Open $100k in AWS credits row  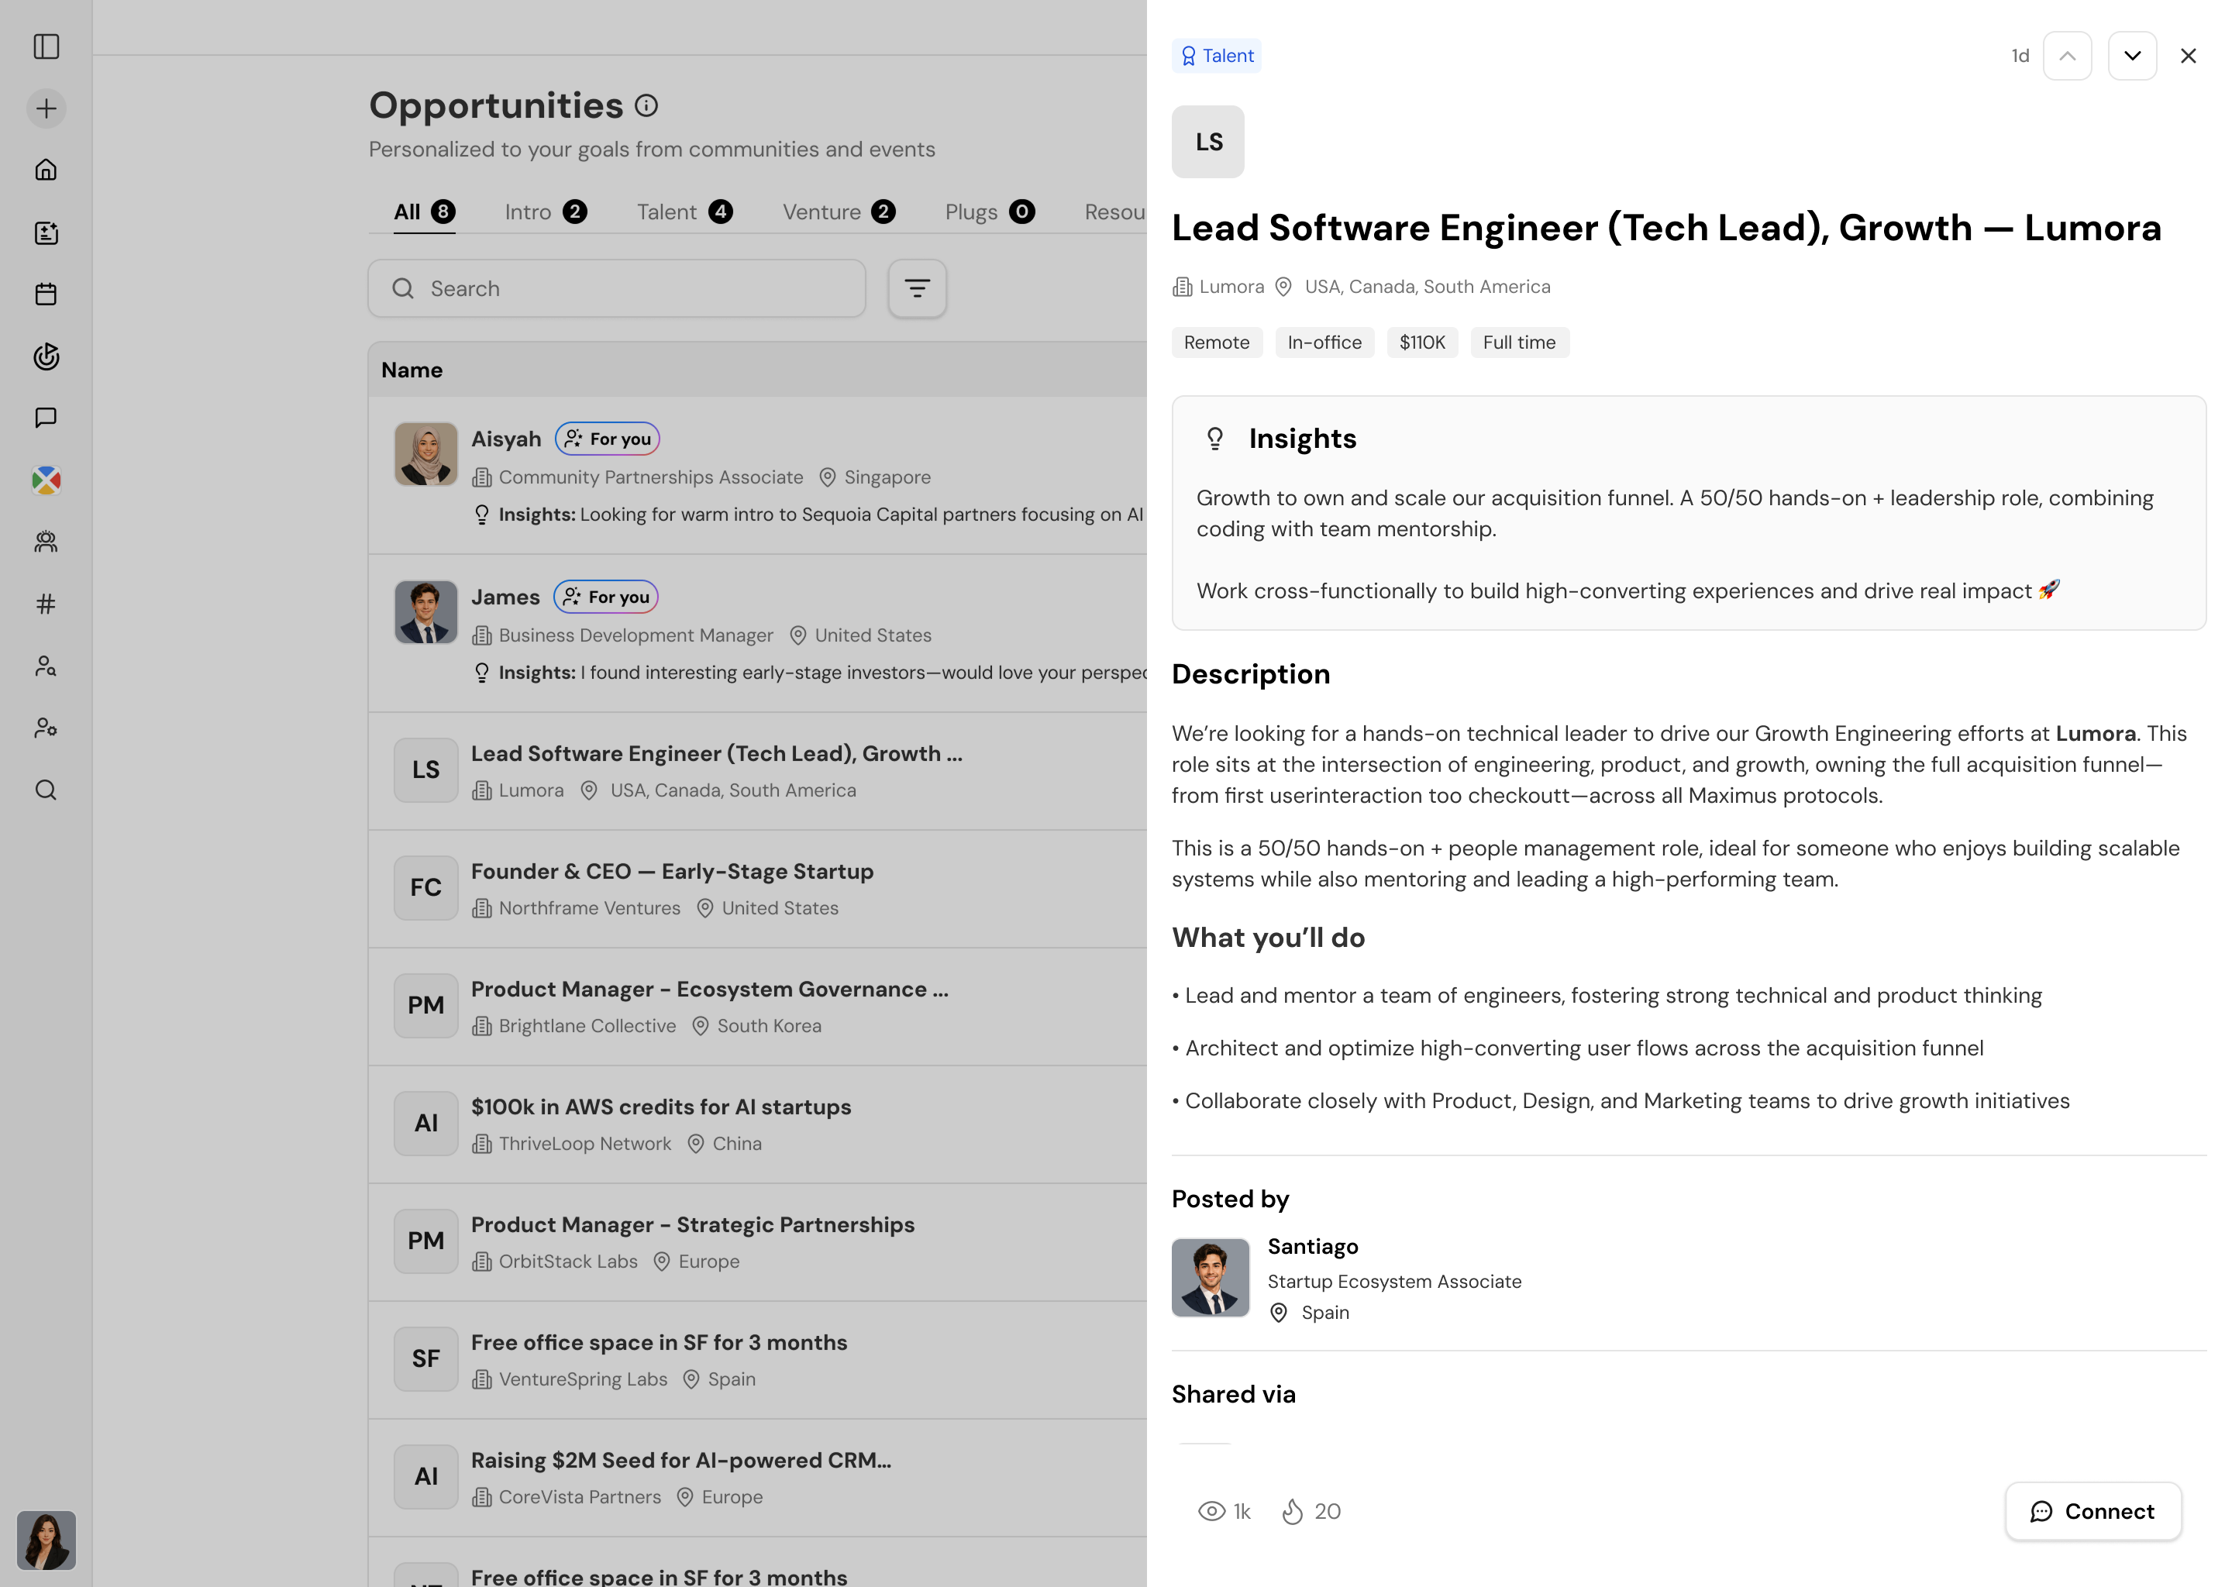click(x=757, y=1125)
